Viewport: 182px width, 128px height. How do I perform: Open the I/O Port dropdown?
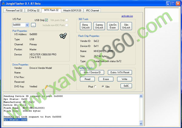27,25
